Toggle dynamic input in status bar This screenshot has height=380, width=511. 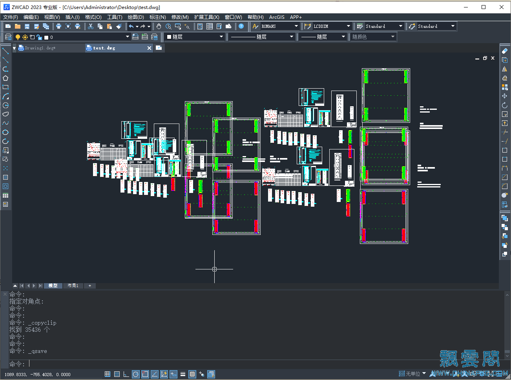tap(173, 374)
